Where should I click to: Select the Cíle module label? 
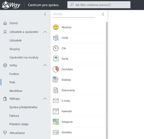tap(64, 48)
